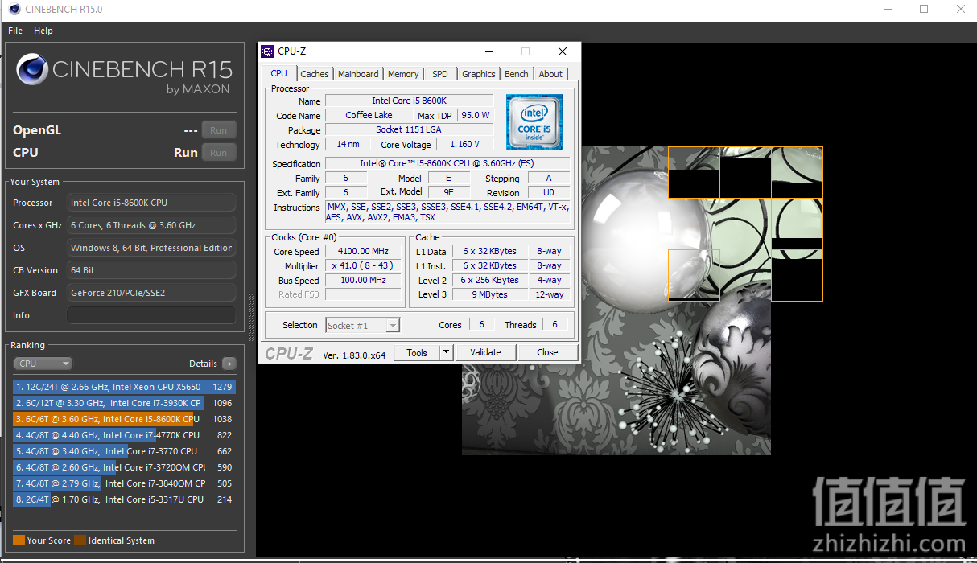This screenshot has width=977, height=563.
Task: Click the Validate button
Action: pos(485,352)
